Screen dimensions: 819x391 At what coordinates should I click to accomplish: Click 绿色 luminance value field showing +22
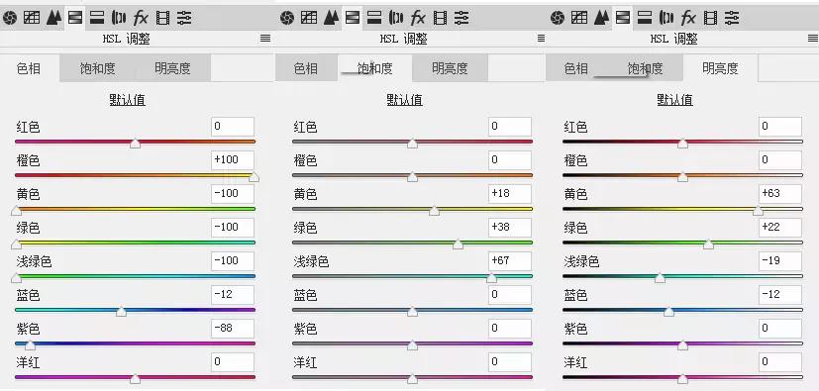click(780, 228)
